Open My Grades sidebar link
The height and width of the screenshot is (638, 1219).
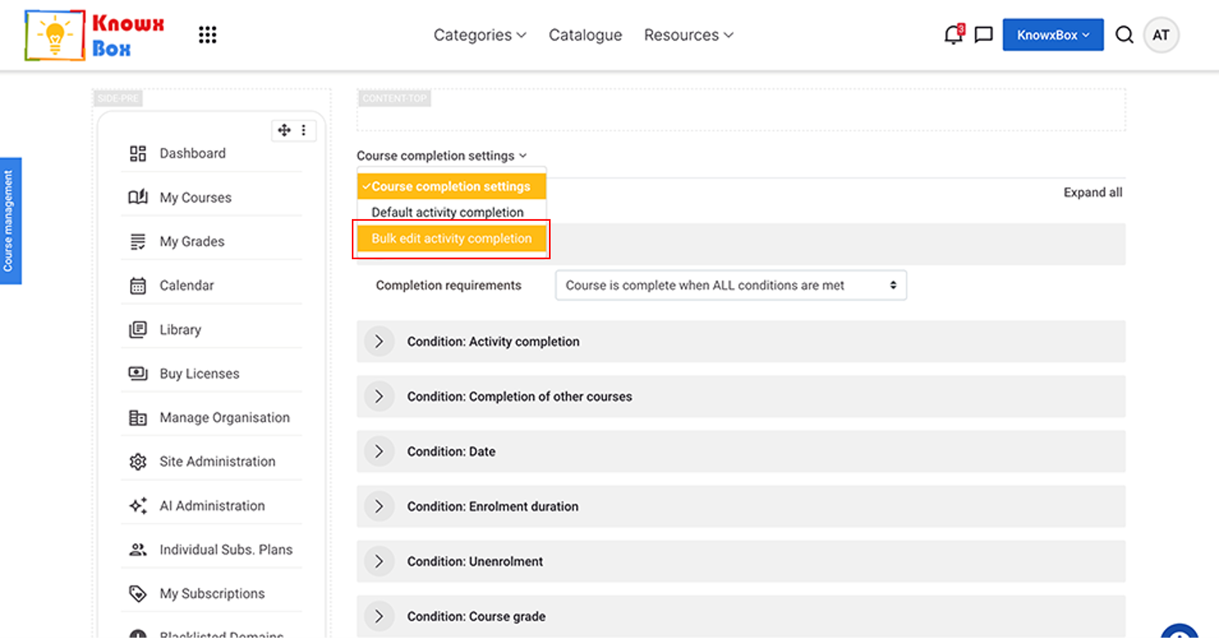point(192,241)
